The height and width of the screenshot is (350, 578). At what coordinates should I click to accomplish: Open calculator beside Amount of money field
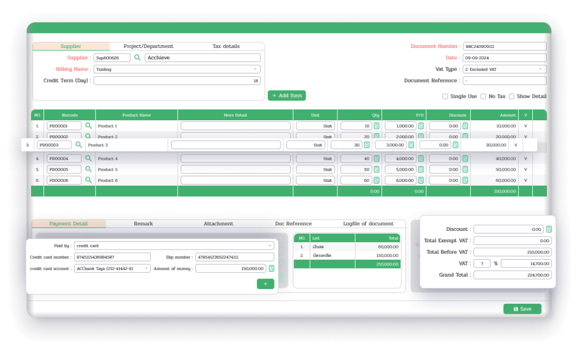272,269
